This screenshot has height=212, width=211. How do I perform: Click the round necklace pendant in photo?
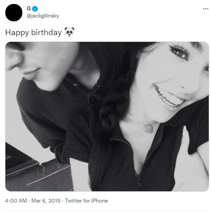[148, 129]
